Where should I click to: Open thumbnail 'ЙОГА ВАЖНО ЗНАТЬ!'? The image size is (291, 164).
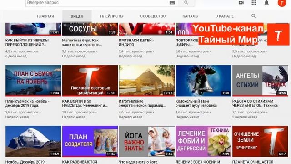point(146,141)
